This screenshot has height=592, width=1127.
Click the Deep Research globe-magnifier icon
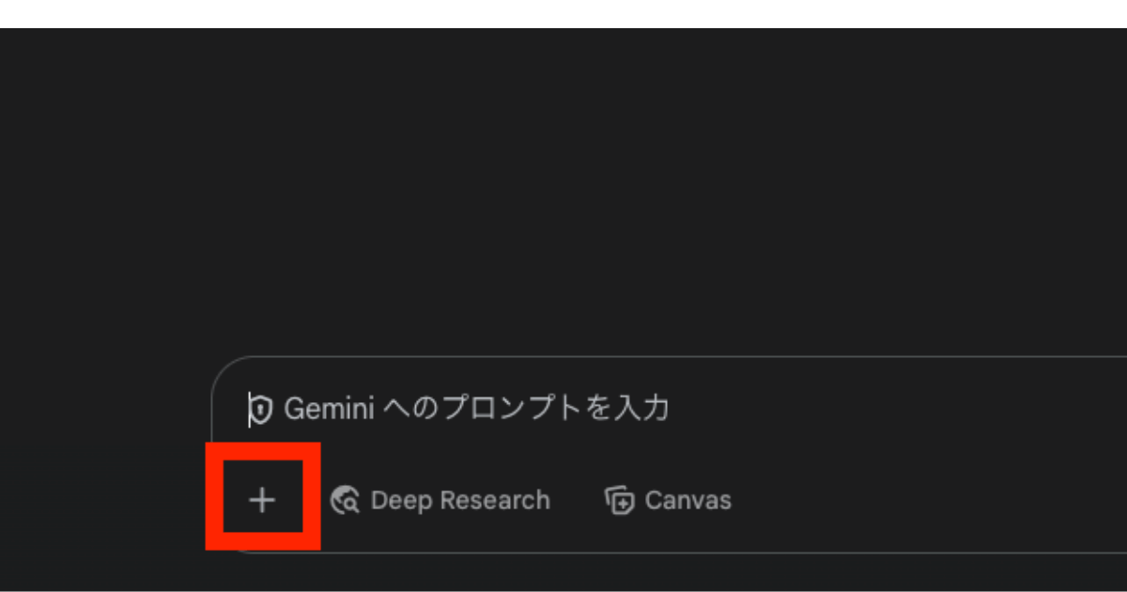(345, 500)
